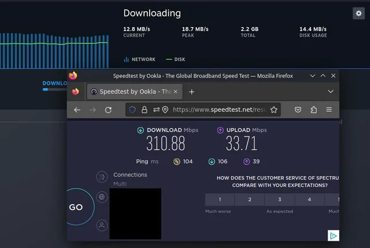Click the 2.2 GB total value
Image resolution: width=370 pixels, height=248 pixels.
[x=250, y=29]
